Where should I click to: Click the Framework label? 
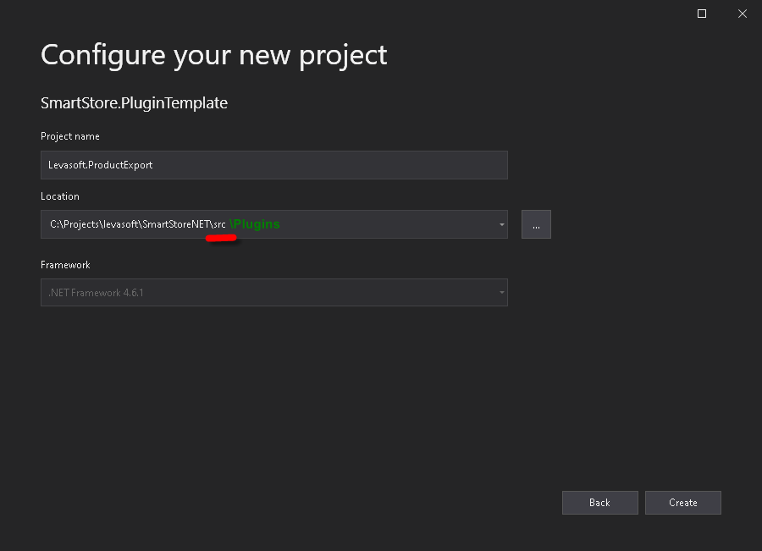tap(65, 264)
